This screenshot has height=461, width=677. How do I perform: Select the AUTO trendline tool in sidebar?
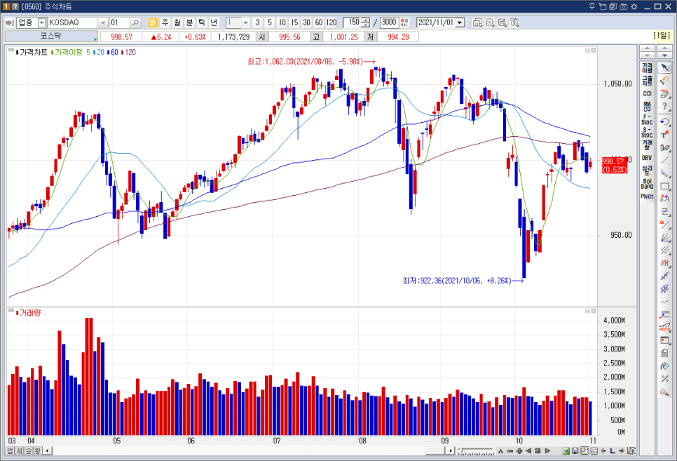coord(665,328)
